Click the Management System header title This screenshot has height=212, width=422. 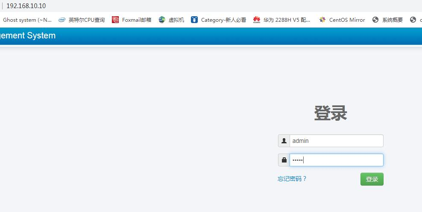pyautogui.click(x=28, y=36)
